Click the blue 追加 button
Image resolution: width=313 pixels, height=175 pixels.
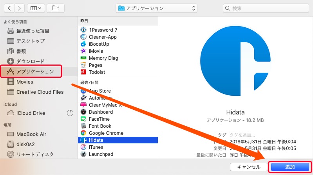[x=290, y=167]
